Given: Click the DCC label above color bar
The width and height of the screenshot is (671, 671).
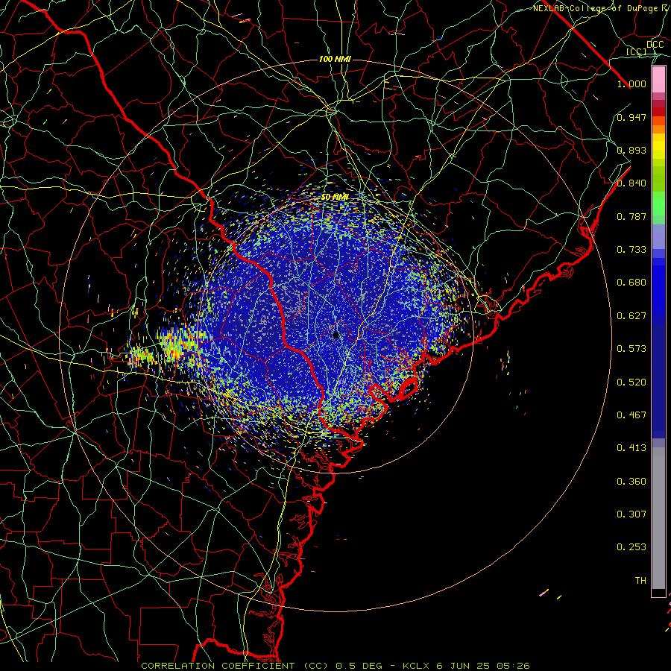Looking at the screenshot, I should [655, 45].
